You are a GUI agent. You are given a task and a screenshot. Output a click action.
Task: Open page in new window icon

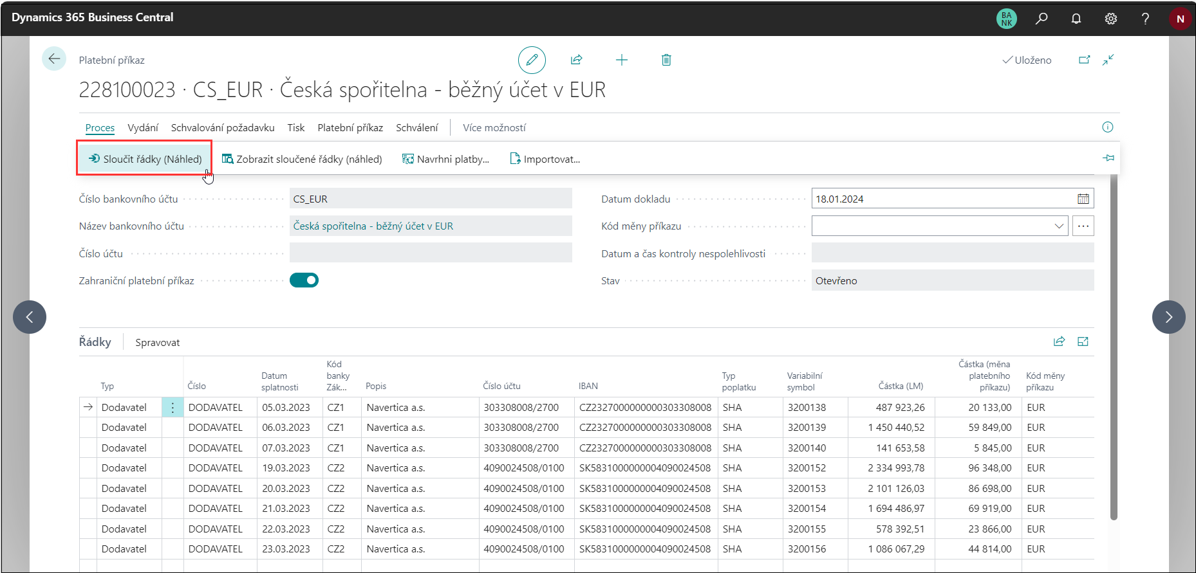1085,60
